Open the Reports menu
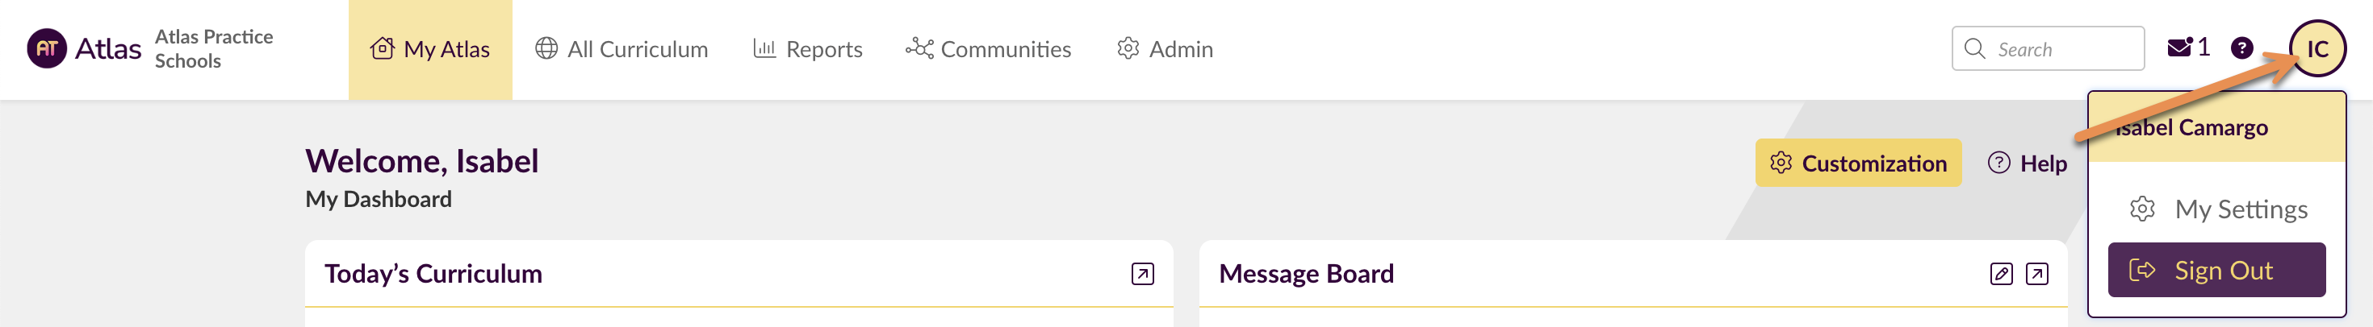Image resolution: width=2373 pixels, height=327 pixels. (808, 50)
